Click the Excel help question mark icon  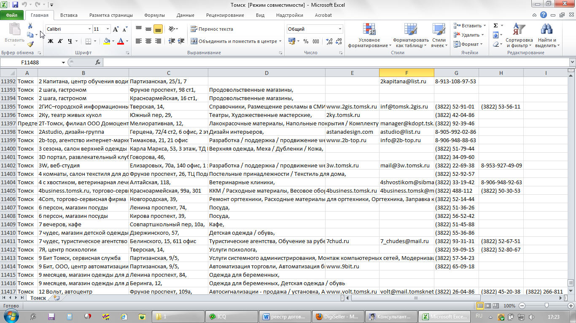[x=544, y=15]
